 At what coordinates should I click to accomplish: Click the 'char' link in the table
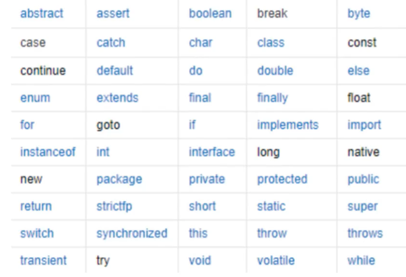click(x=200, y=43)
